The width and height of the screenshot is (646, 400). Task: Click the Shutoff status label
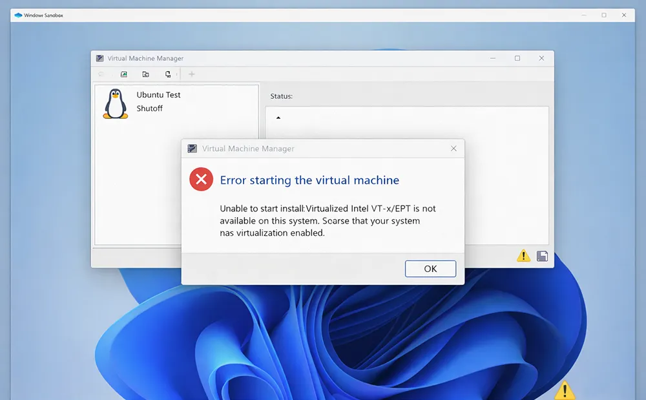[151, 108]
